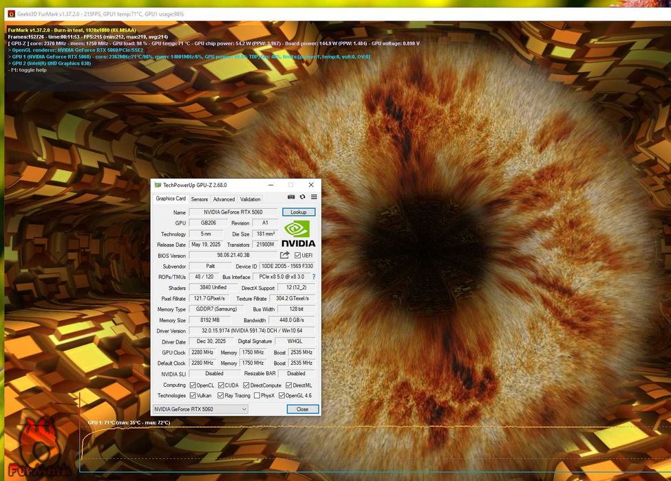The image size is (671, 481).
Task: Open the Validation tab
Action: point(250,199)
